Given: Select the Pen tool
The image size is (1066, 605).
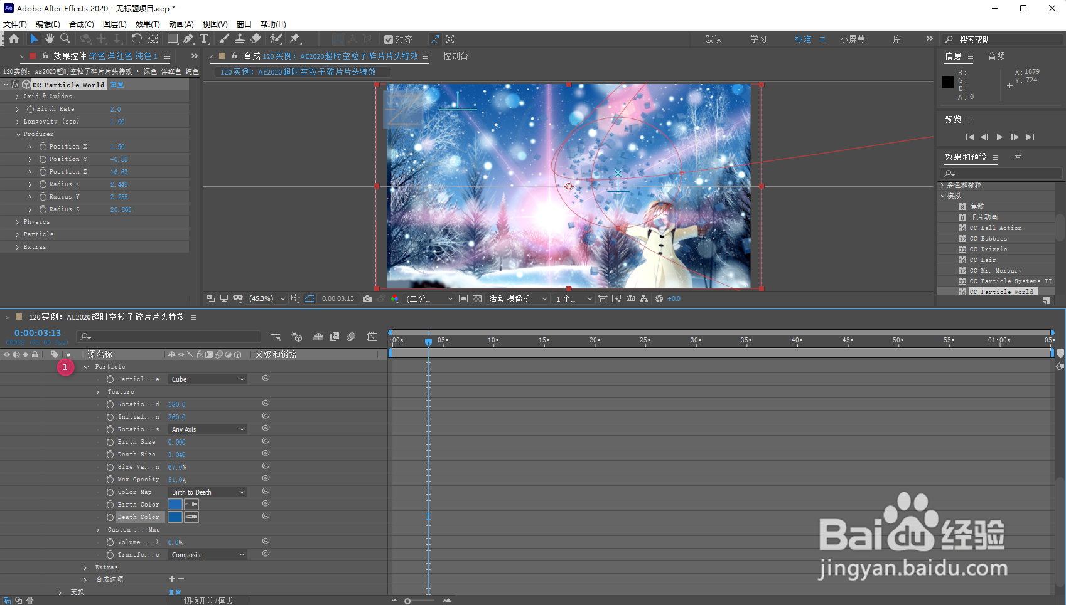Looking at the screenshot, I should pos(188,39).
